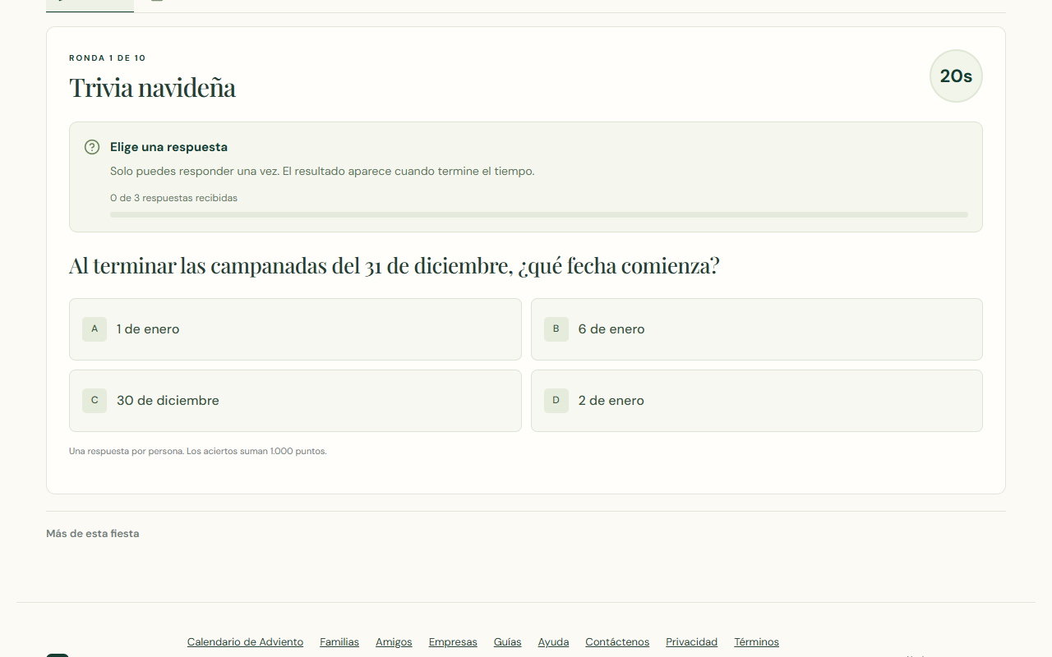1052x657 pixels.
Task: Click the question about the campanadas del 31 de diciembre
Action: point(394,266)
